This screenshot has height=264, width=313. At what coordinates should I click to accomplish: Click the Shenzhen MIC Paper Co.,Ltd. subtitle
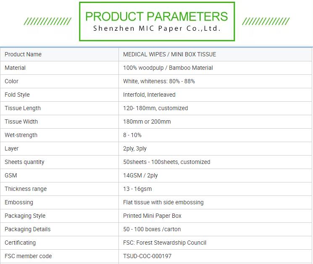pyautogui.click(x=157, y=28)
